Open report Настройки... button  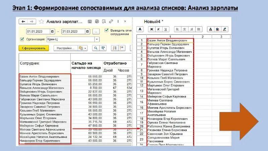click(x=66, y=48)
